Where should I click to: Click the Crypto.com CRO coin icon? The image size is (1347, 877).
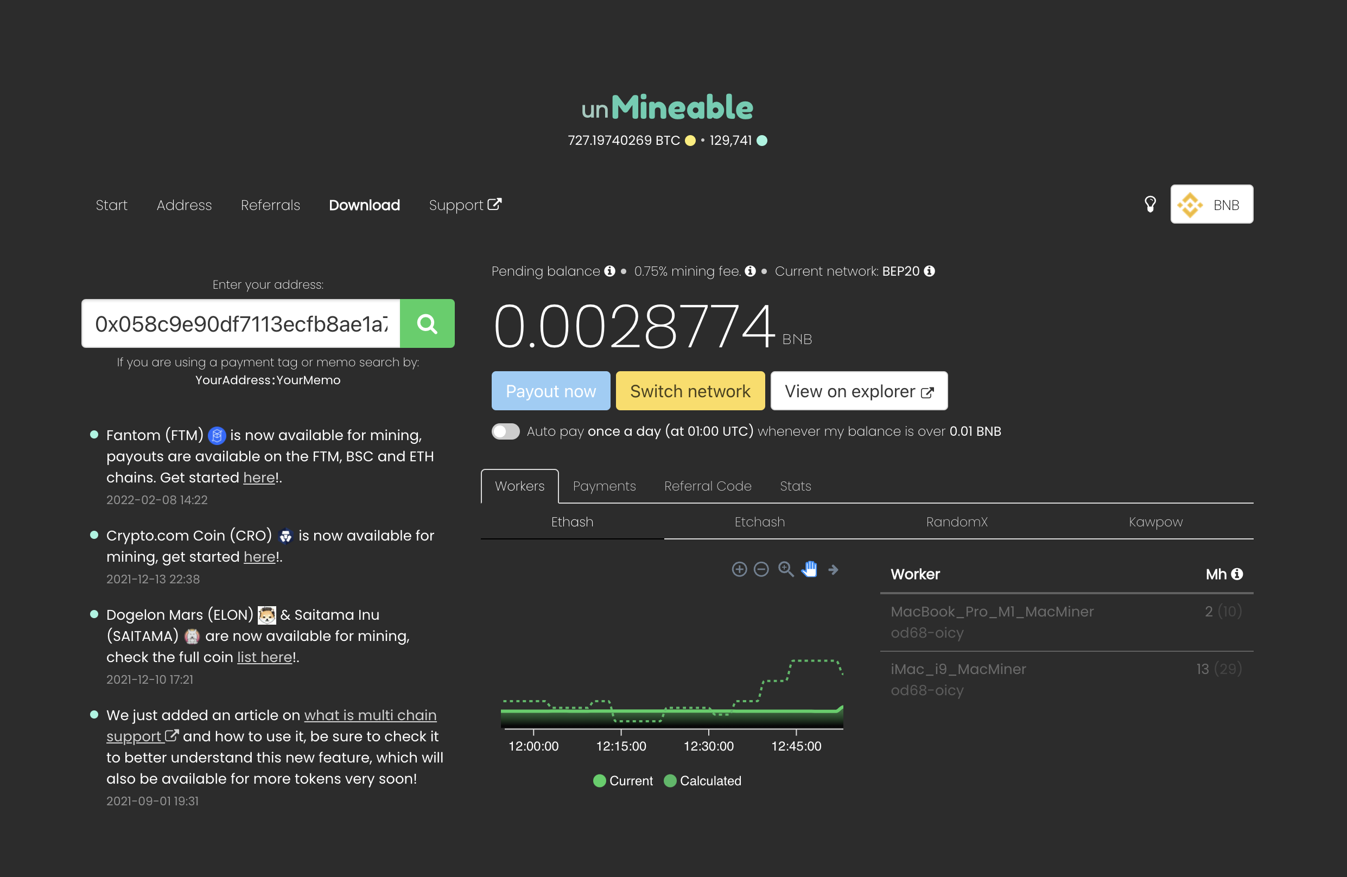point(286,536)
